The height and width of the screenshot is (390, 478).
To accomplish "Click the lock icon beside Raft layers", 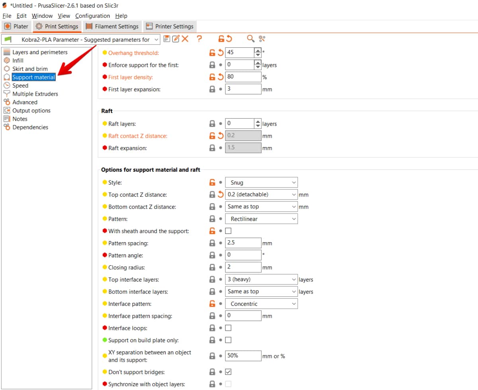I will coord(212,123).
